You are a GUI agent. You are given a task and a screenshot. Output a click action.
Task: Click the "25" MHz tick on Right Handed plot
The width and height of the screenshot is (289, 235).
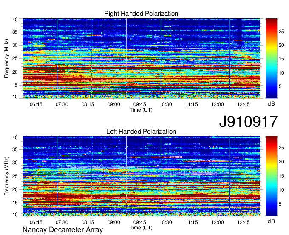click(x=15, y=58)
